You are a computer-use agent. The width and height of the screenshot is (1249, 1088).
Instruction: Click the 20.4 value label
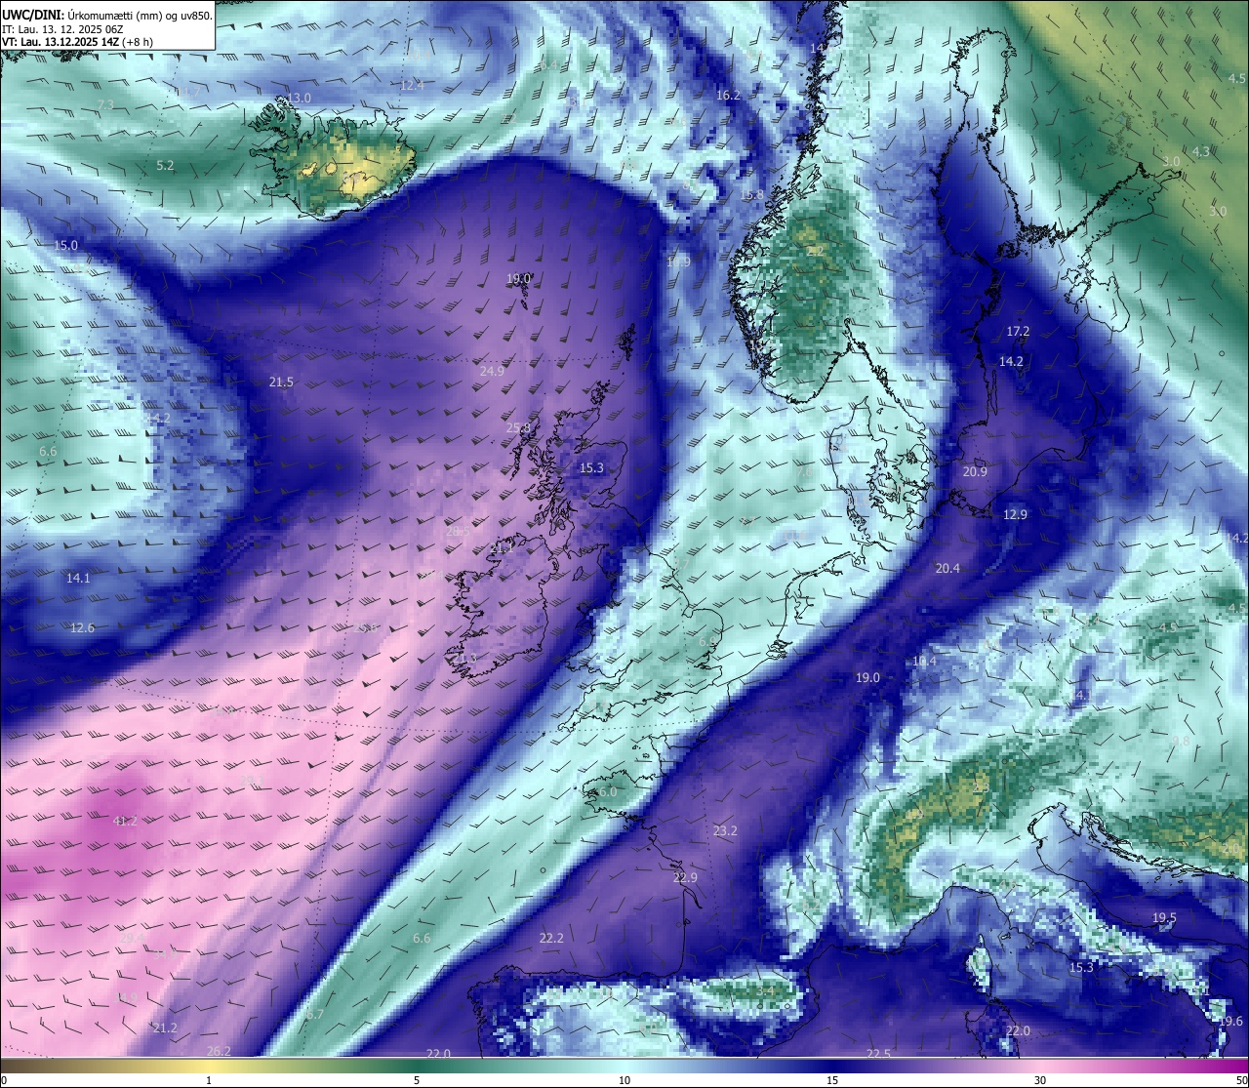947,568
